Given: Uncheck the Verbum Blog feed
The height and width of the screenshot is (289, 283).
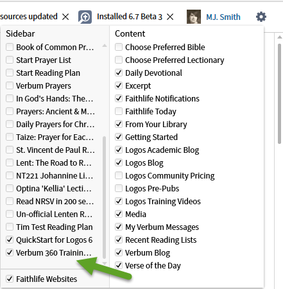Looking at the screenshot, I should pyautogui.click(x=119, y=252).
